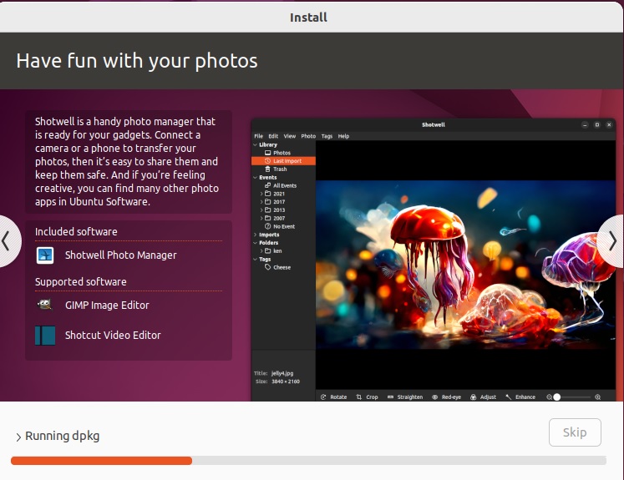Image resolution: width=624 pixels, height=480 pixels.
Task: Select the Rotate tool in Shotwell
Action: 333,397
